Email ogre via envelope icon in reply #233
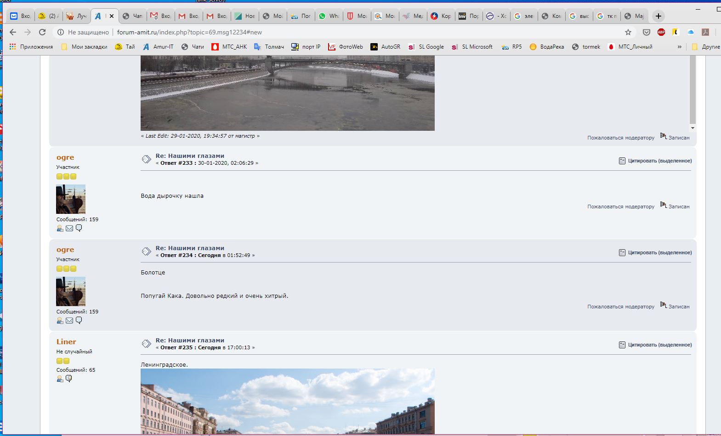This screenshot has width=721, height=436. click(x=69, y=228)
